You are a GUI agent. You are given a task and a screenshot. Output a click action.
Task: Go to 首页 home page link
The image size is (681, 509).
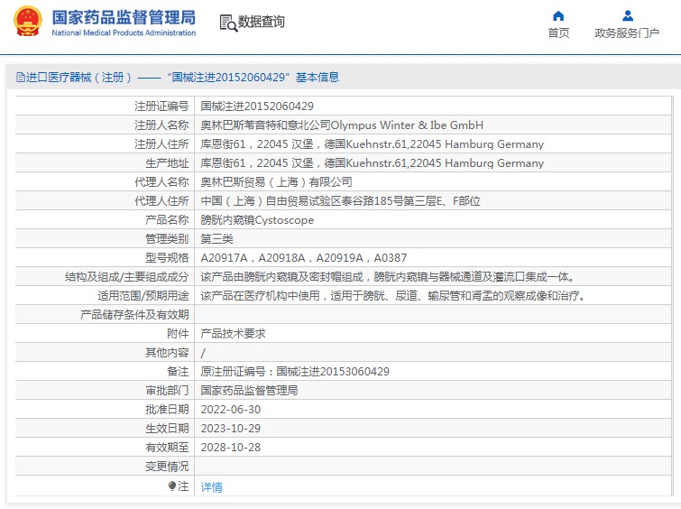(558, 33)
